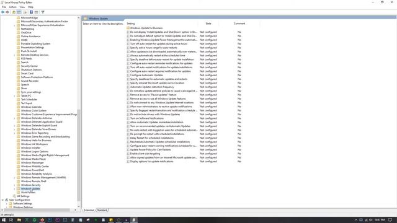Click the tree pane vertical scrollbar
This screenshot has width=397, height=223.
79,154
